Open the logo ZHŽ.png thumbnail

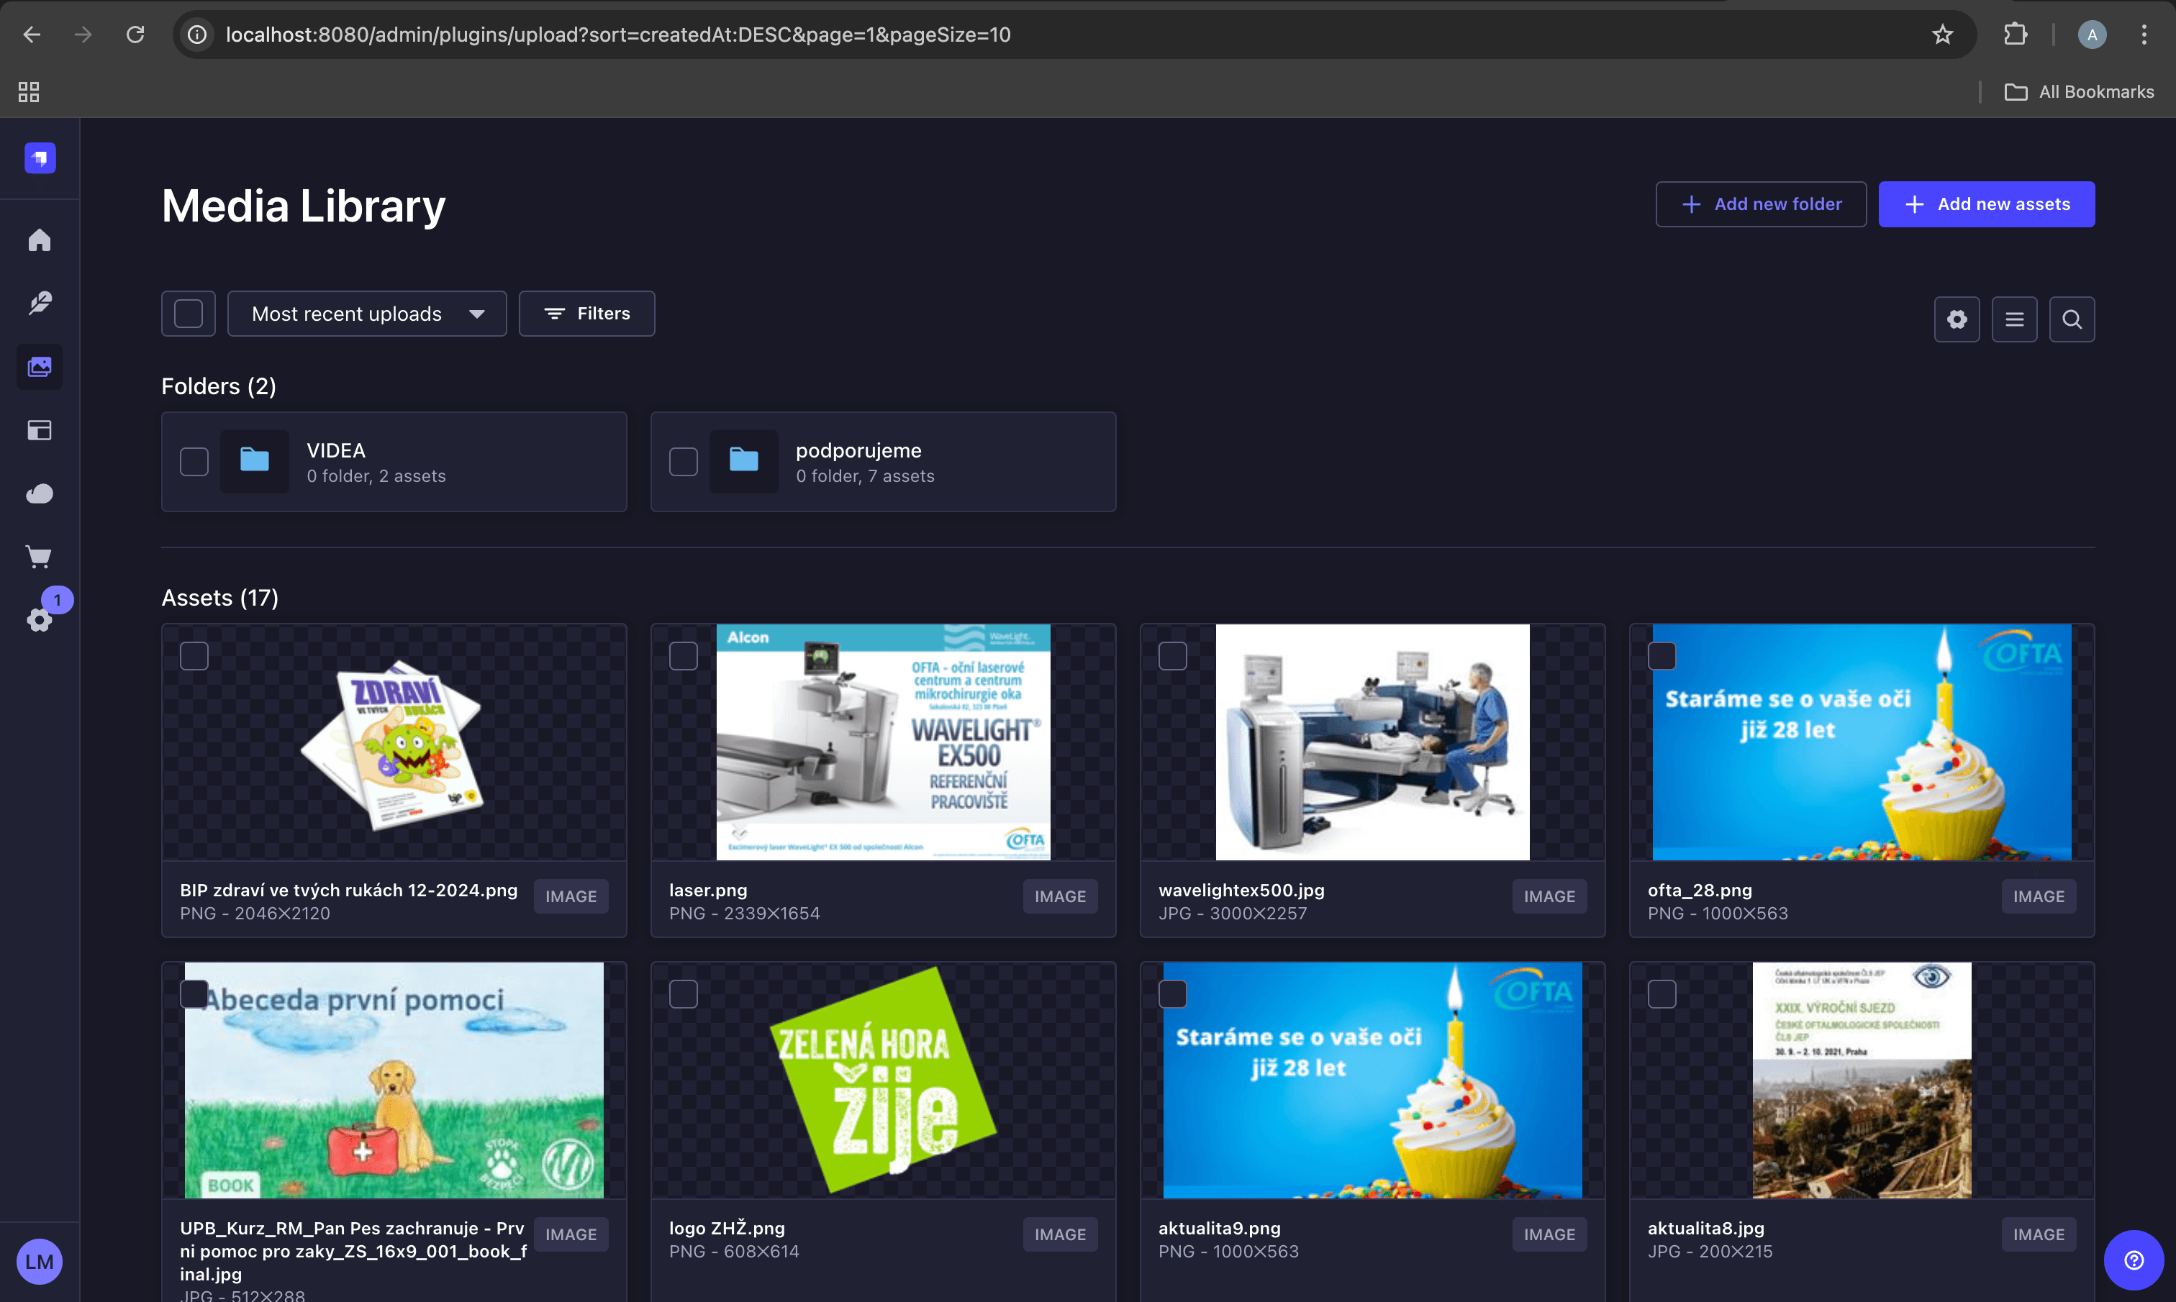pyautogui.click(x=883, y=1080)
